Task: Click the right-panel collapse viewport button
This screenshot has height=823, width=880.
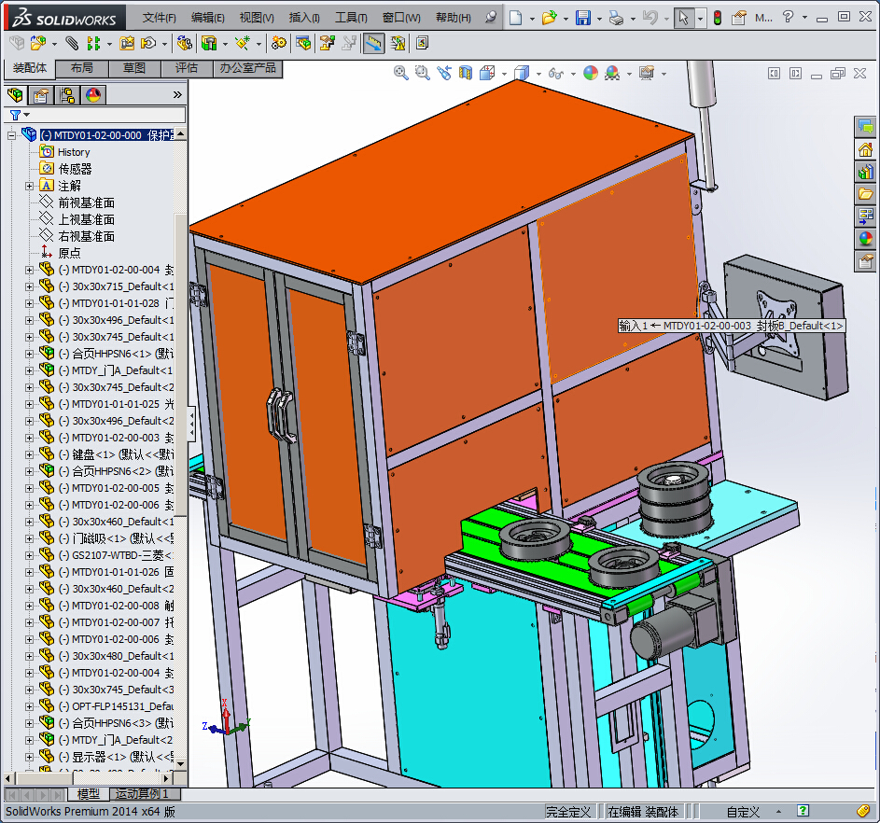Action: click(795, 73)
